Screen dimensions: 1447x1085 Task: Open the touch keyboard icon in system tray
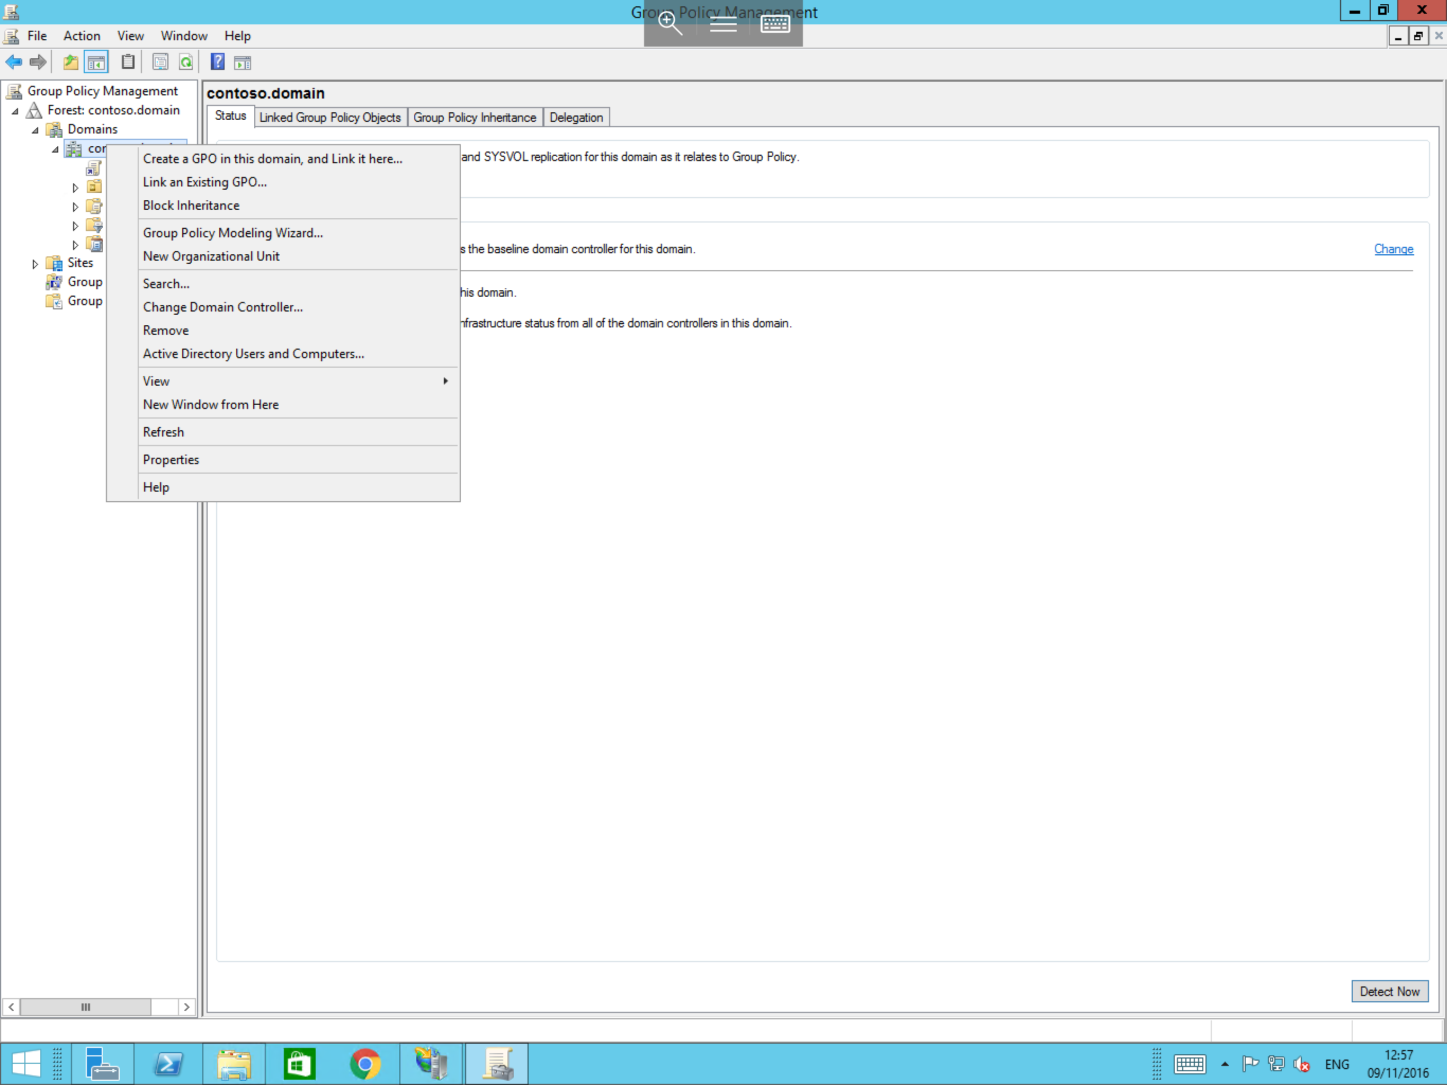tap(1189, 1064)
